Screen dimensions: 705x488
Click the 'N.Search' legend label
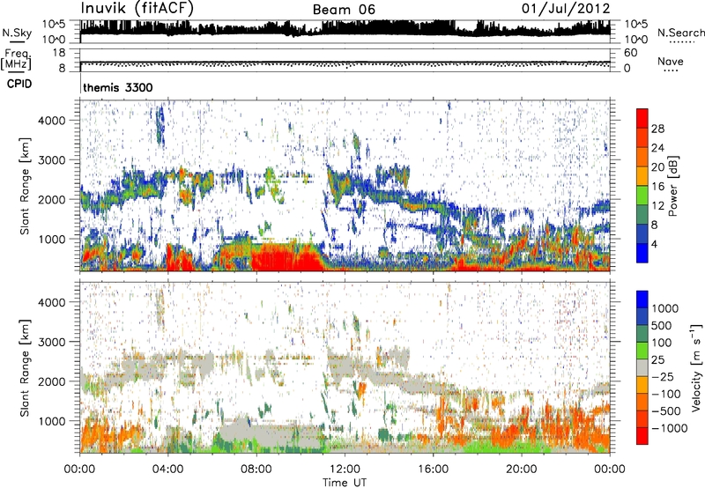pos(680,33)
